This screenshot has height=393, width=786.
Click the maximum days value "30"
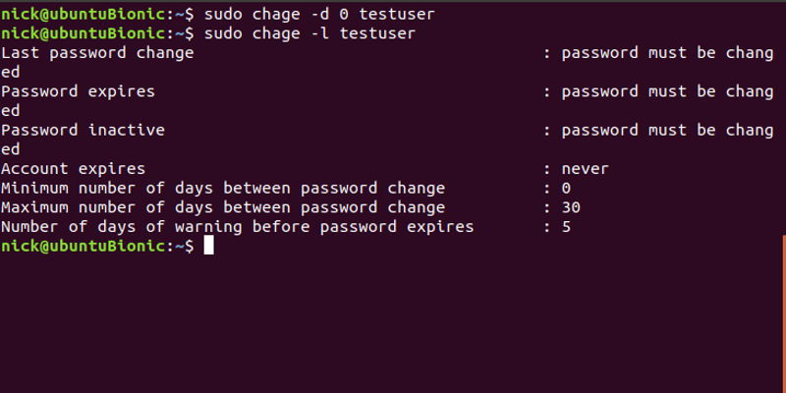570,207
